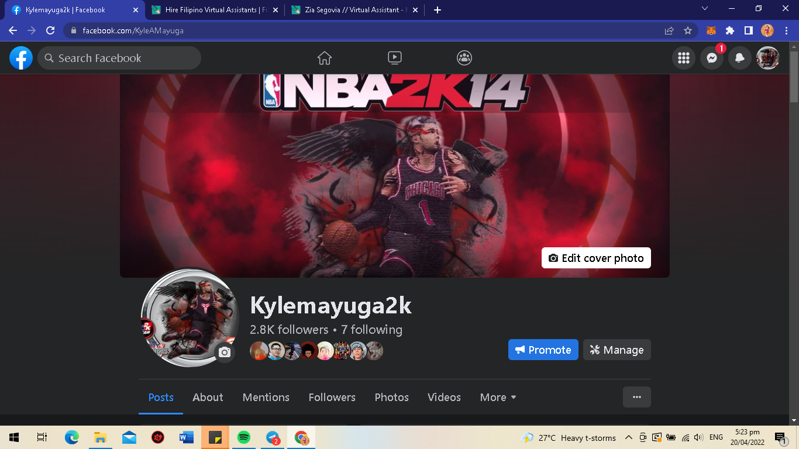Open Task View on the taskbar
The image size is (799, 449).
click(42, 437)
